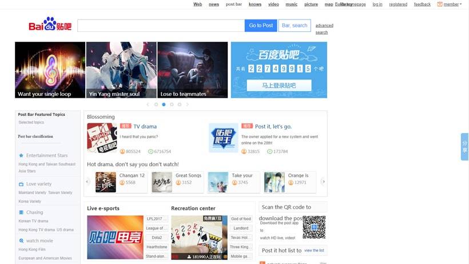Select the third carousel indicator dot
Viewport: 469px width, 264px height.
[172, 105]
